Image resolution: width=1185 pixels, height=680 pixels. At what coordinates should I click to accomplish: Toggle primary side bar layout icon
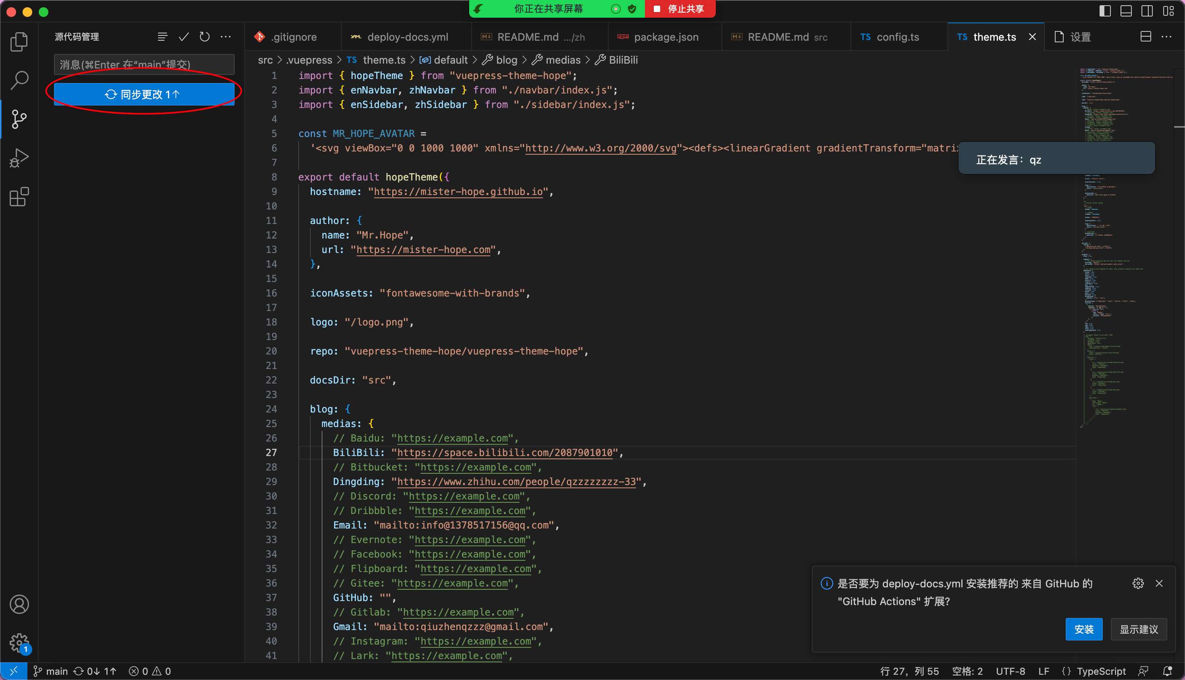1105,11
